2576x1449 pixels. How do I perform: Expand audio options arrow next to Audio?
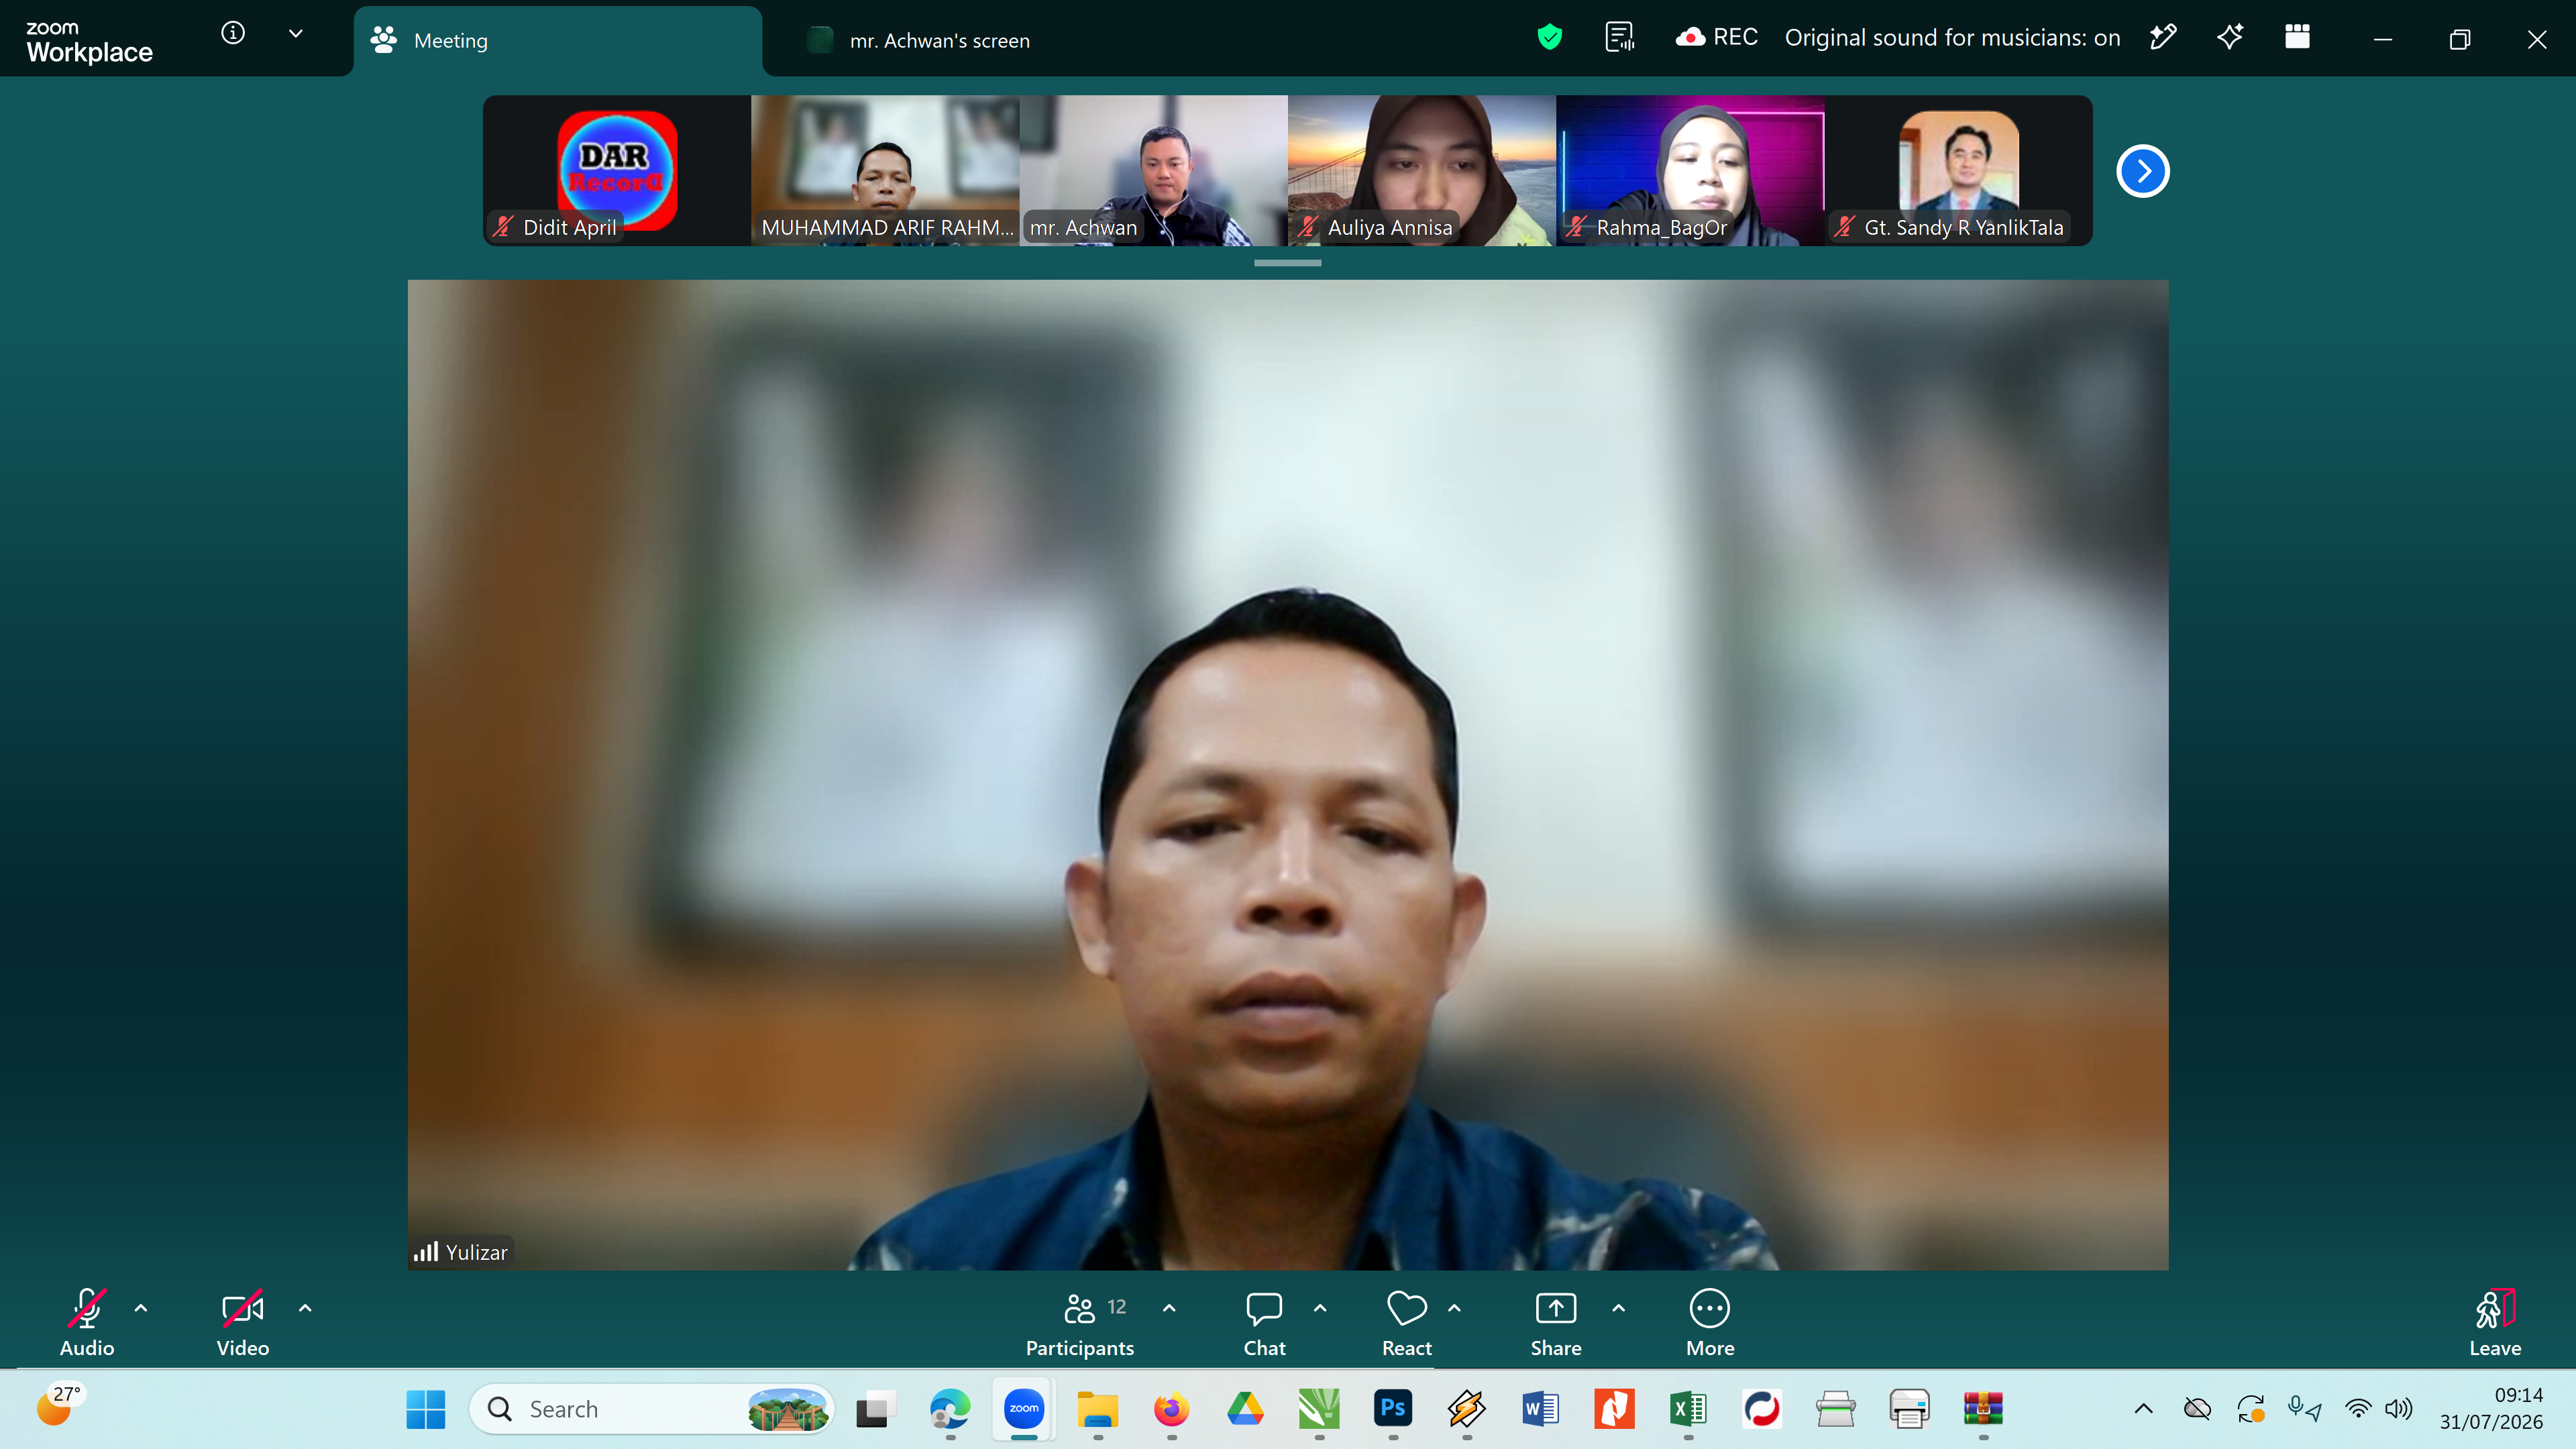[141, 1307]
